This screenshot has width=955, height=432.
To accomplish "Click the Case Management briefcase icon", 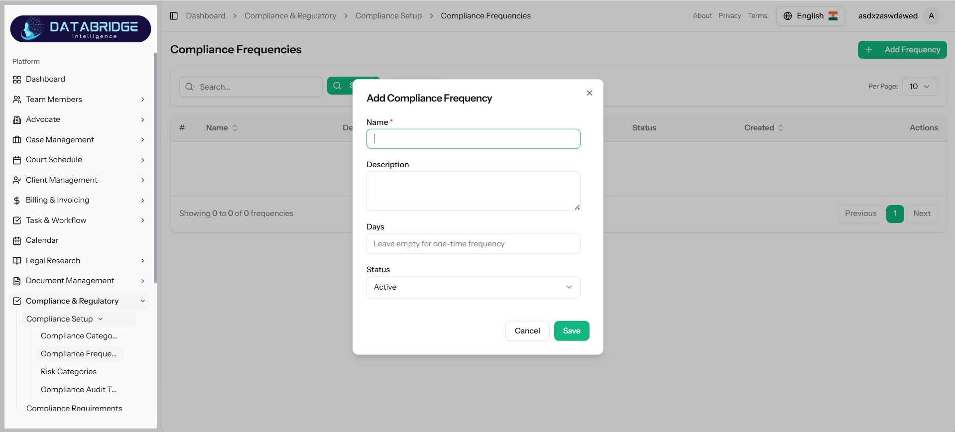I will 17,140.
